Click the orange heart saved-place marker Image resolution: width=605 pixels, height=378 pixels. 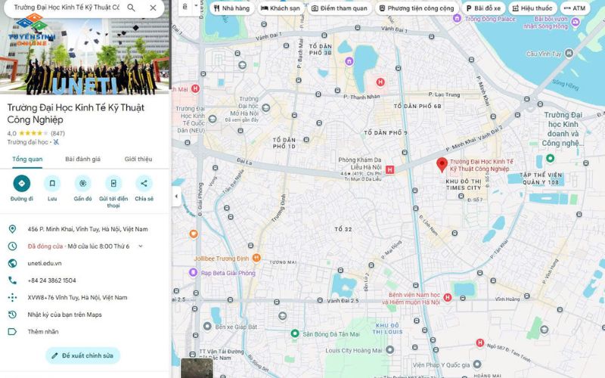194,234
